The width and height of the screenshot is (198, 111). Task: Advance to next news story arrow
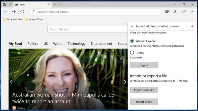[x=125, y=82]
